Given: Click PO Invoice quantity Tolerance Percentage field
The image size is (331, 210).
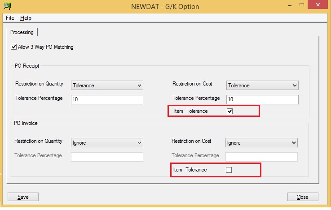Looking at the screenshot, I should coord(107,157).
